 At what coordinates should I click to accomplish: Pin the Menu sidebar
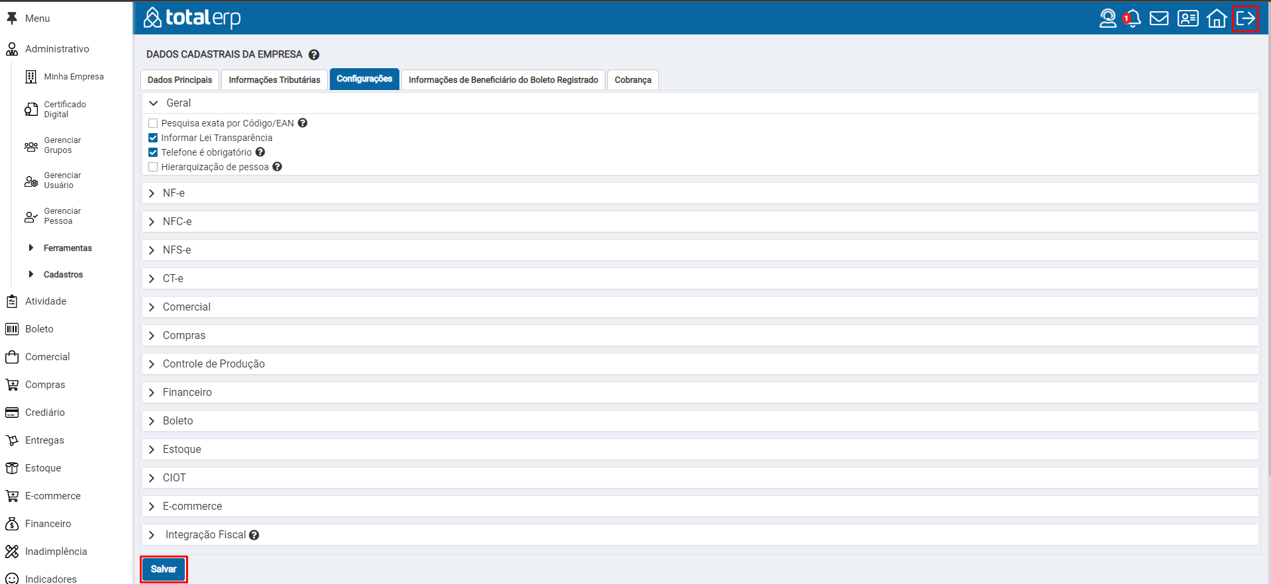12,19
